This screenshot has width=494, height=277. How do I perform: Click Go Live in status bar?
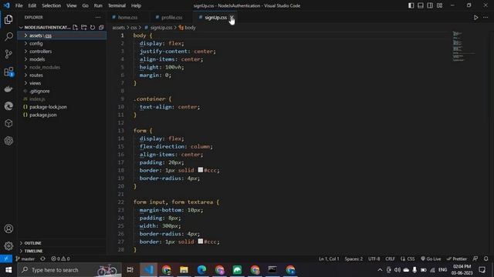click(431, 259)
